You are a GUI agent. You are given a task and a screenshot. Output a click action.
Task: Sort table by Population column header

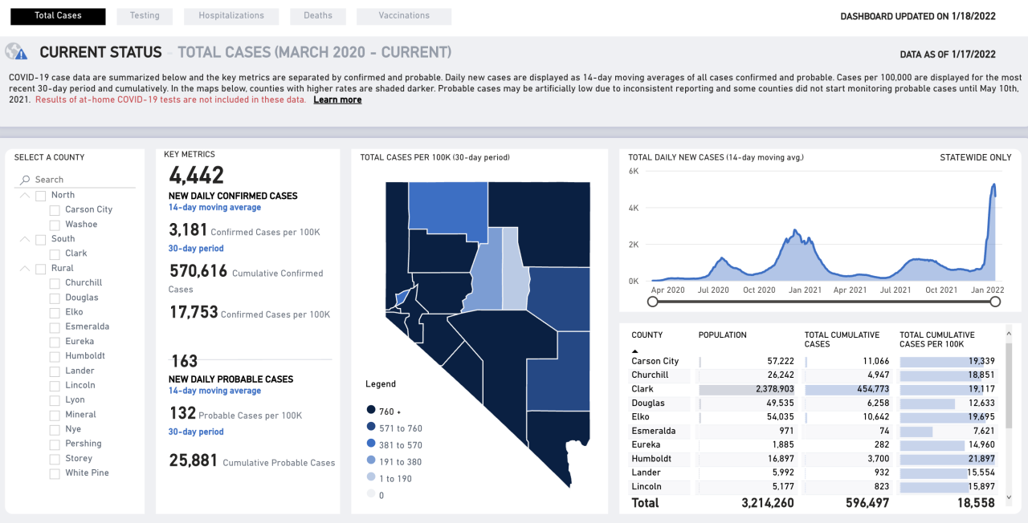click(x=722, y=335)
